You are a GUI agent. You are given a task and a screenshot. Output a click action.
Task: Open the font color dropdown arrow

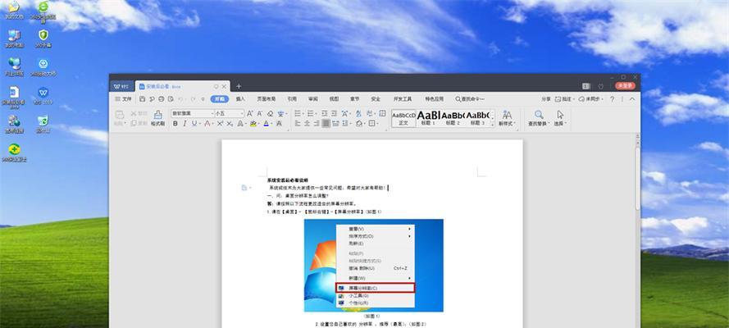[271, 124]
